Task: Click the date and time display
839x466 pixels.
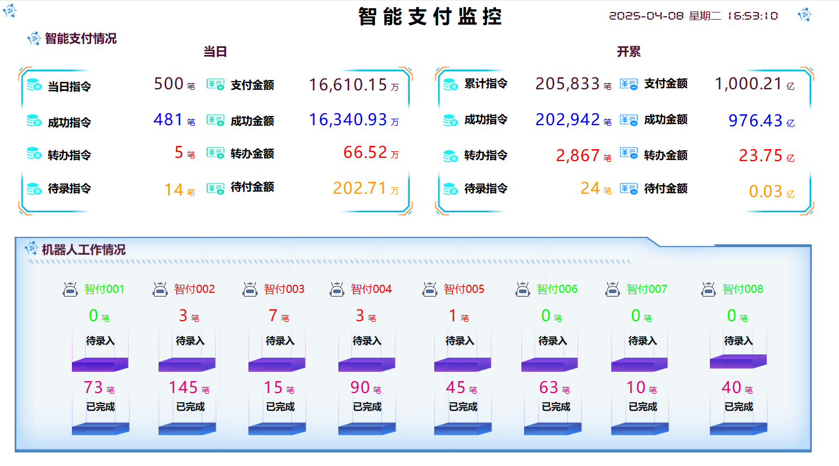Action: tap(693, 16)
